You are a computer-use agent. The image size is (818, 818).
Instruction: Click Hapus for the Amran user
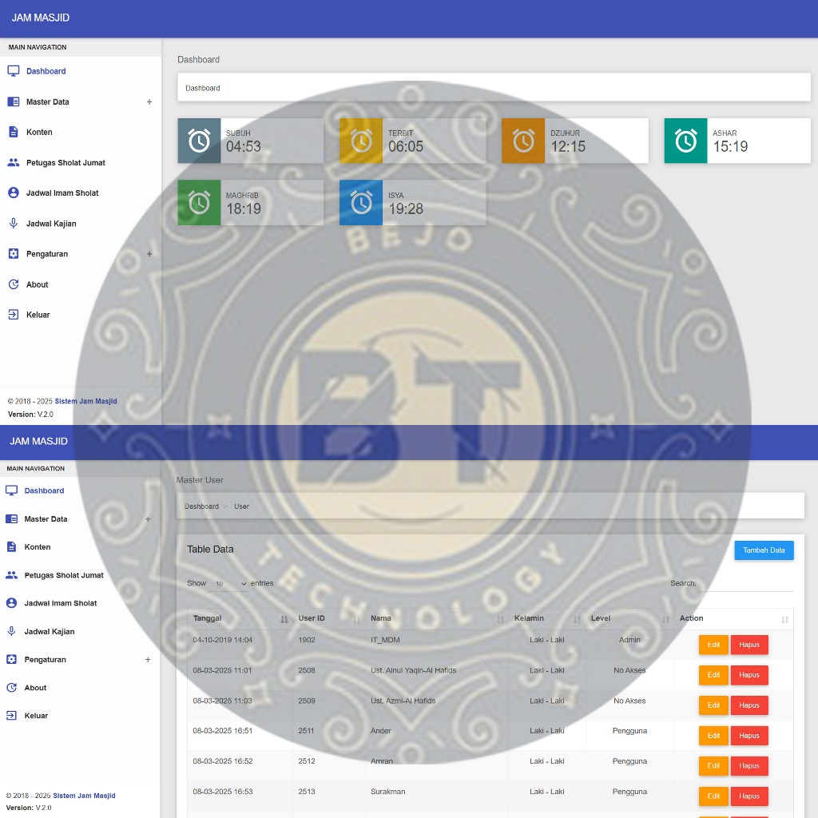click(749, 766)
